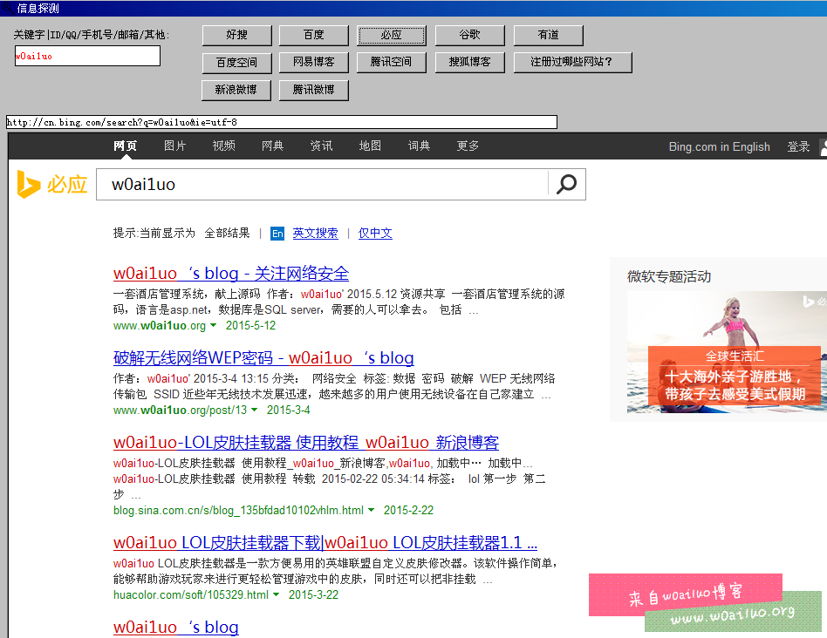Click the 好搜 search engine button
827x638 pixels.
point(236,35)
